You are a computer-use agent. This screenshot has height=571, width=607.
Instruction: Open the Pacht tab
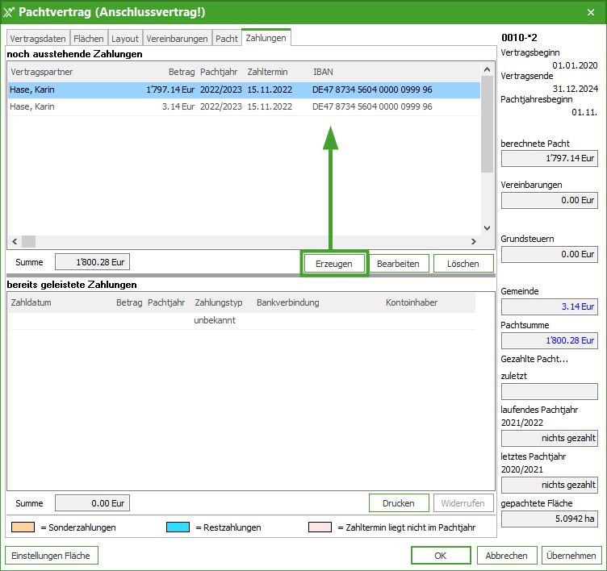tap(227, 39)
